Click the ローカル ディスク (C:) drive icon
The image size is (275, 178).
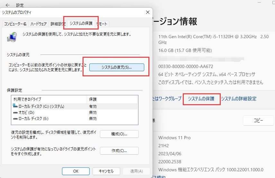[x=15, y=106]
